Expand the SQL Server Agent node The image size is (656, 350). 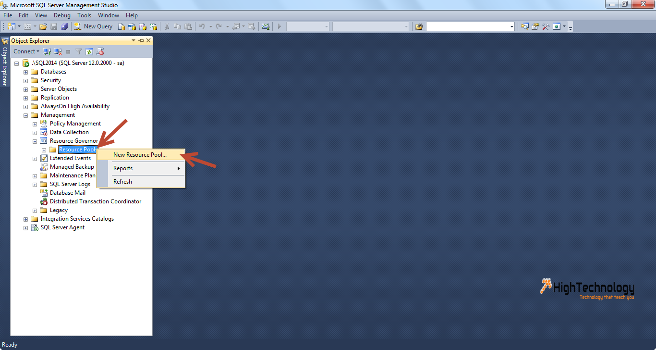point(25,227)
